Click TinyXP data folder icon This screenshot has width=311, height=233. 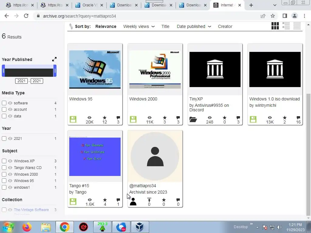pos(193,120)
